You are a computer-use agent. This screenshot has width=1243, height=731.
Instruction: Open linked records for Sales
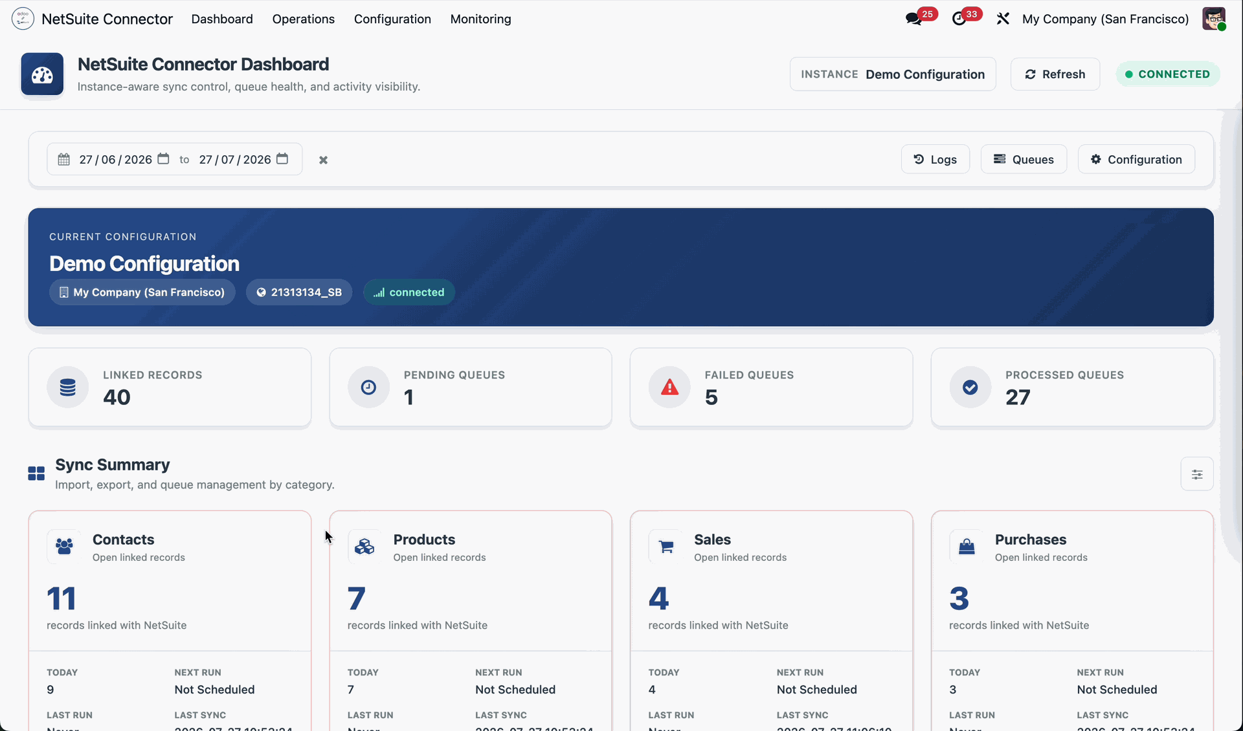tap(740, 558)
